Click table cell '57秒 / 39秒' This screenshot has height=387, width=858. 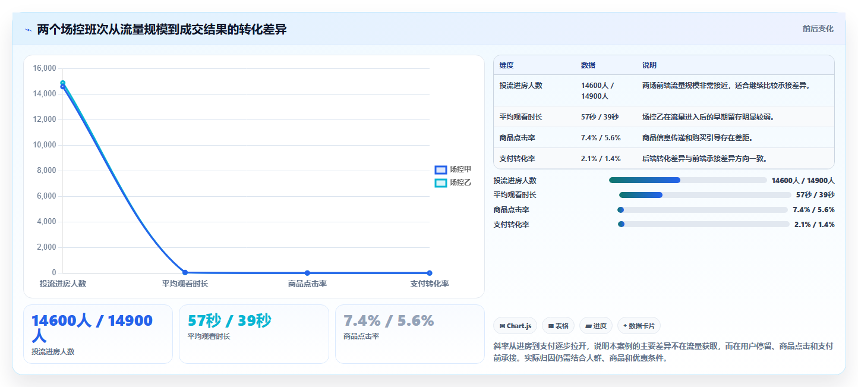pos(600,117)
